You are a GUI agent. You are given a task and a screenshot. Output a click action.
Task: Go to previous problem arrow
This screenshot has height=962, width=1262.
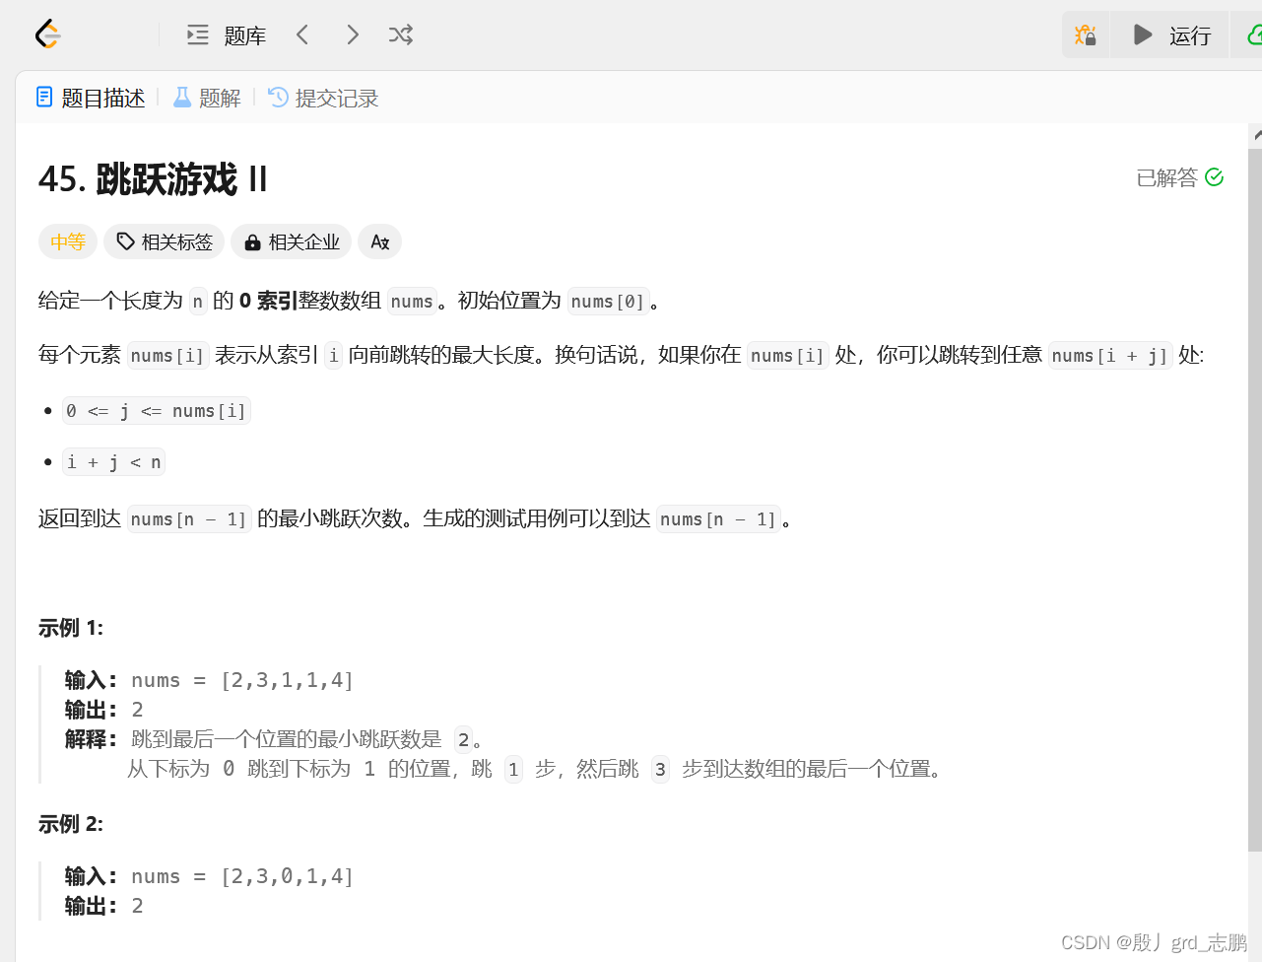pyautogui.click(x=302, y=34)
